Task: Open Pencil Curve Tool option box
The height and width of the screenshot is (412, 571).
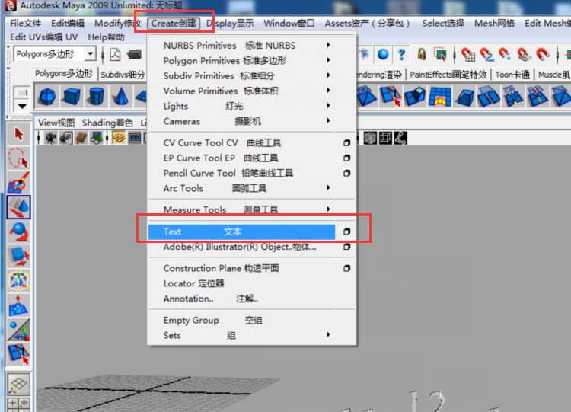Action: [x=346, y=173]
